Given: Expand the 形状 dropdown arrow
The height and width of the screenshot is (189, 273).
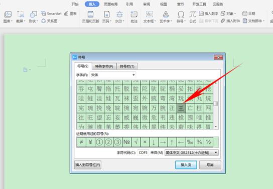Looking at the screenshot, I should coord(37,21).
